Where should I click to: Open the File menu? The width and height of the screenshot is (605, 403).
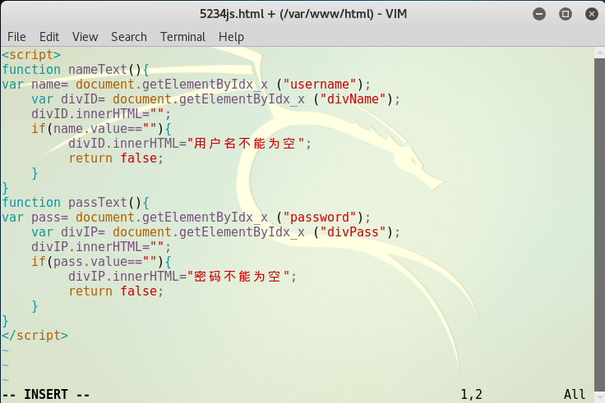(x=16, y=37)
